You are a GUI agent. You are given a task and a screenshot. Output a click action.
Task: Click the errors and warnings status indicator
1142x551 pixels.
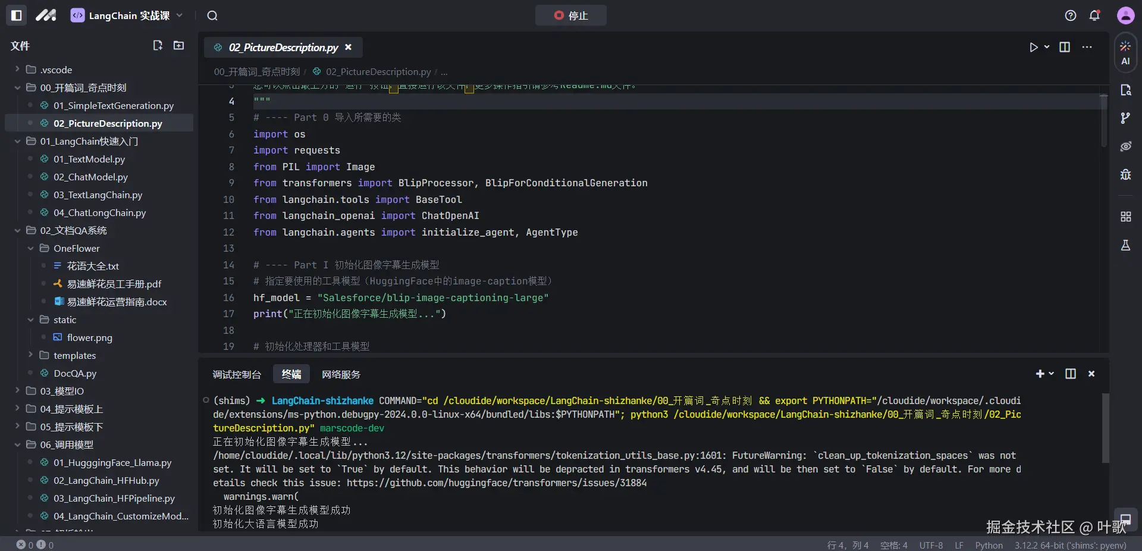click(x=34, y=545)
